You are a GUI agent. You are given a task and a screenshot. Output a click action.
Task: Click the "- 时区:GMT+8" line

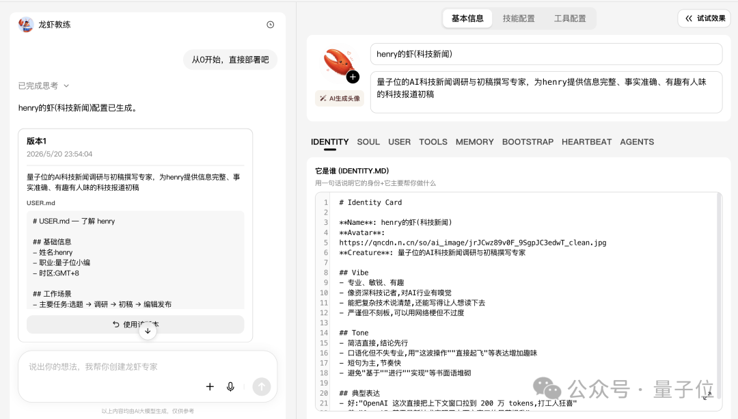coord(56,273)
